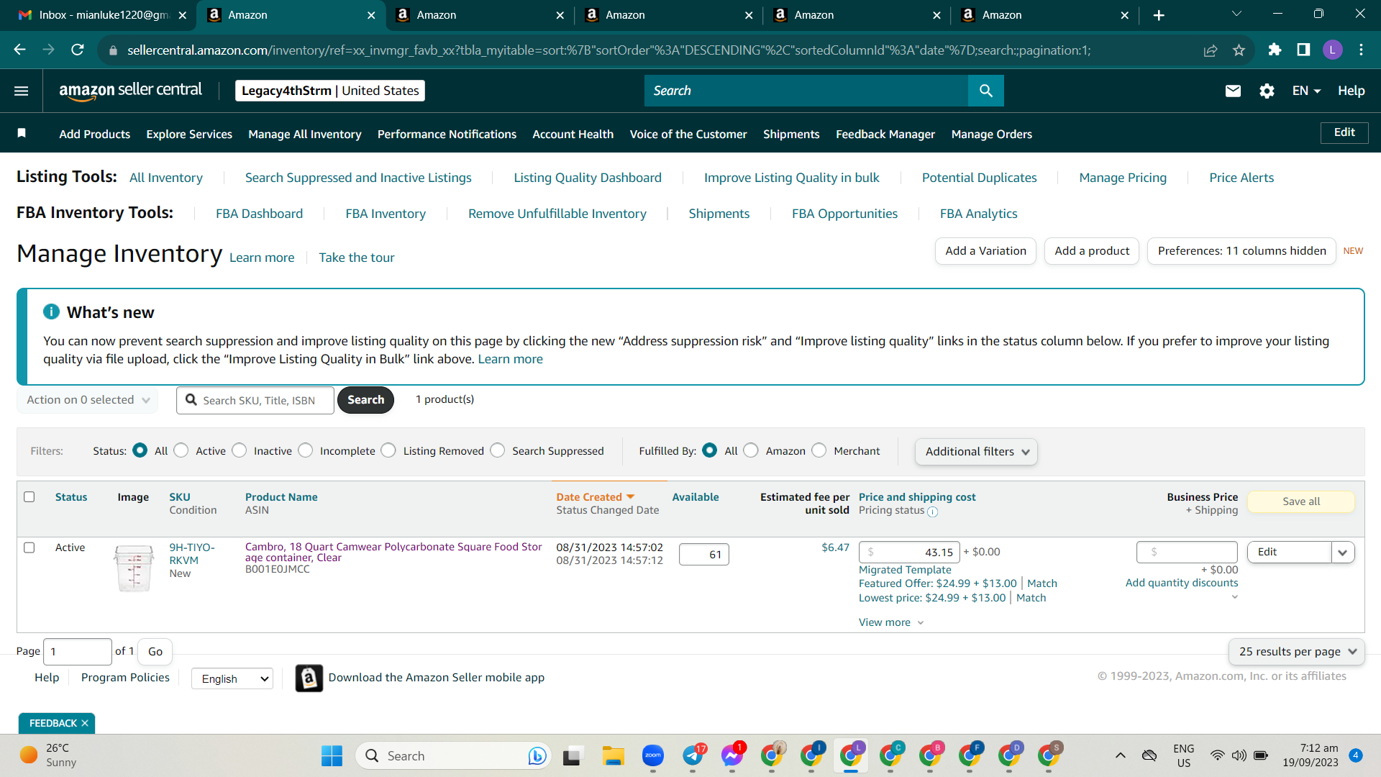1381x777 pixels.
Task: Open the English language selector in footer
Action: pyautogui.click(x=232, y=678)
